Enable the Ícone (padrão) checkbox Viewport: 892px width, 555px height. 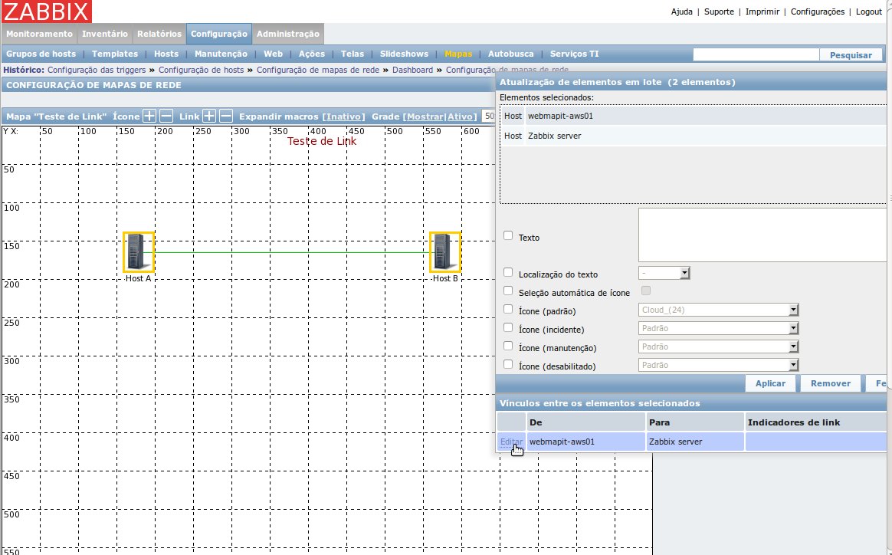click(508, 309)
